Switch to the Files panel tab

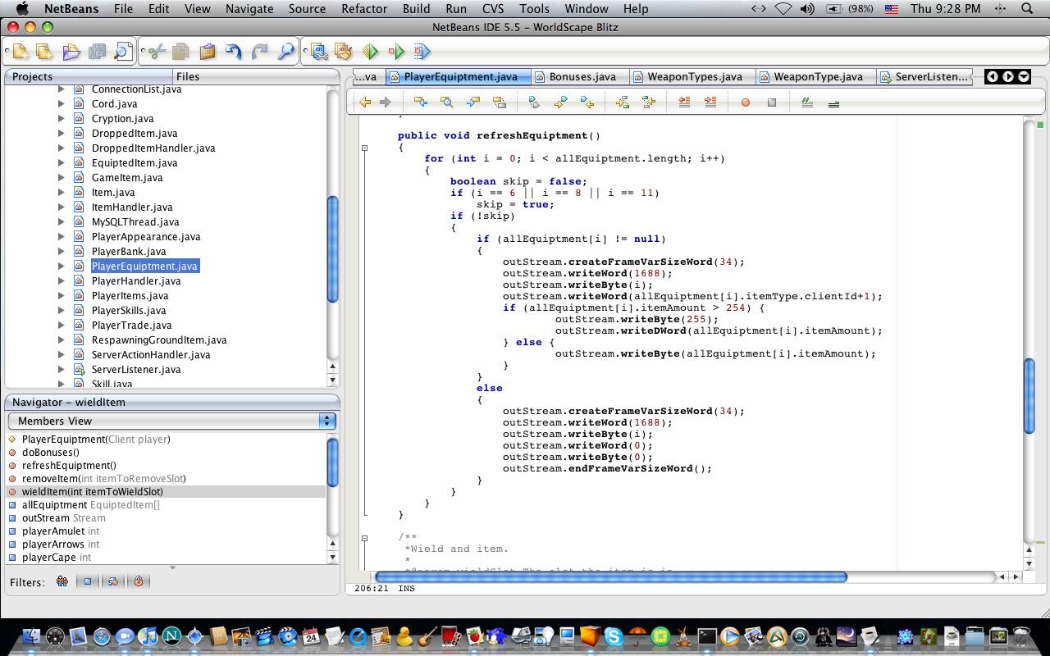click(x=187, y=76)
